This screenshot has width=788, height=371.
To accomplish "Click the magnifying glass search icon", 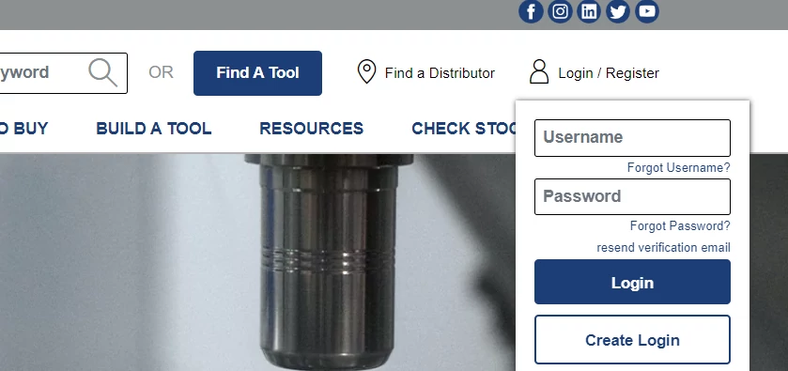I will 103,72.
